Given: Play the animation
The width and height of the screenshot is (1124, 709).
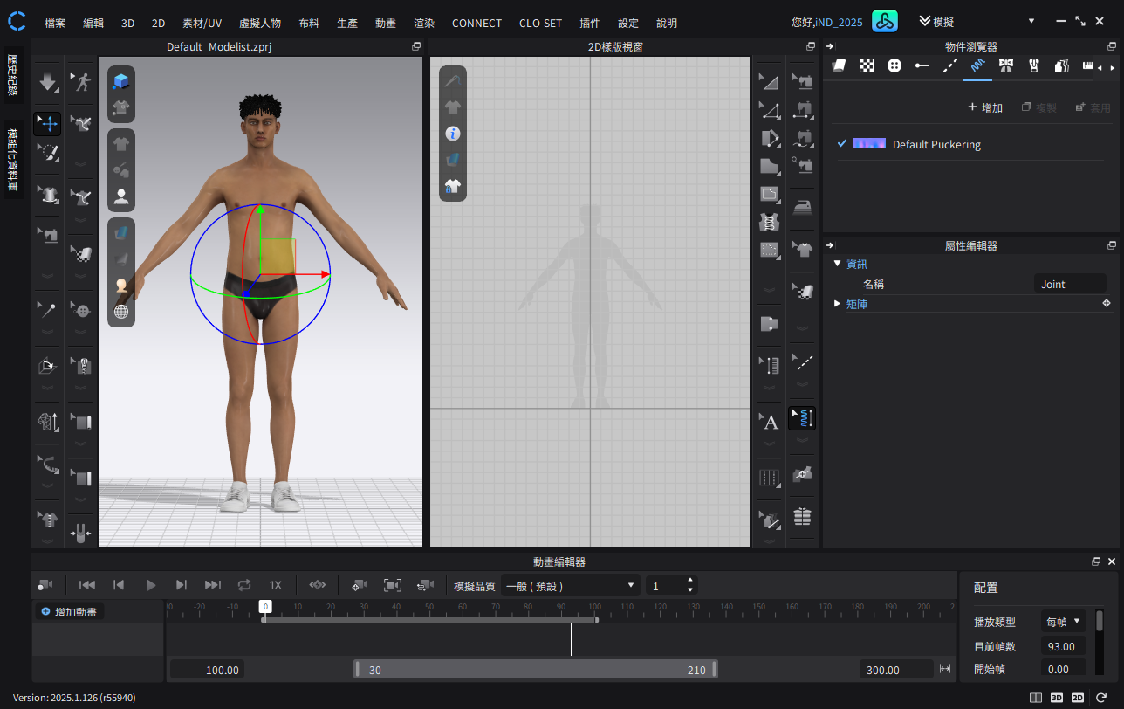Looking at the screenshot, I should coord(151,585).
